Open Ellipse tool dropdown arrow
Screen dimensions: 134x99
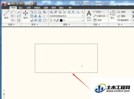[15, 20]
